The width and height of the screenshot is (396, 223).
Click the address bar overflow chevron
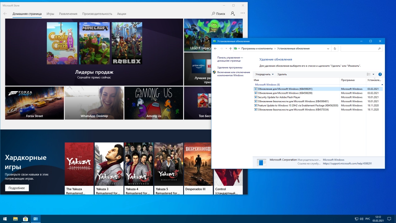pos(239,49)
